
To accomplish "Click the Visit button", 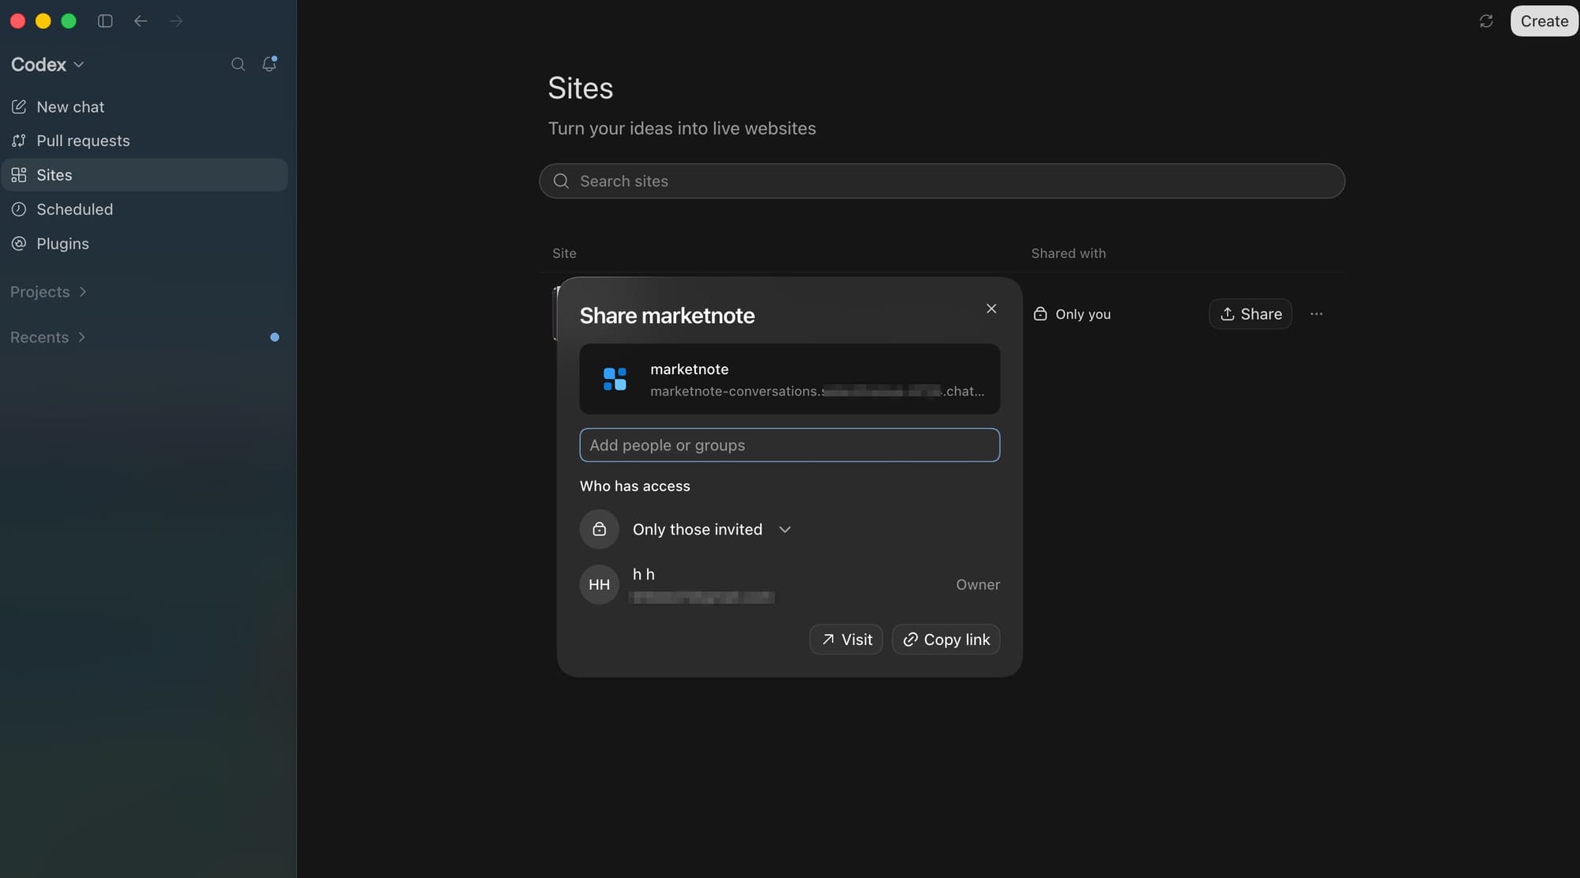I will (846, 640).
